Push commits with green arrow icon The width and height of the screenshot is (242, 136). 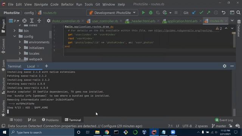tap(208, 12)
